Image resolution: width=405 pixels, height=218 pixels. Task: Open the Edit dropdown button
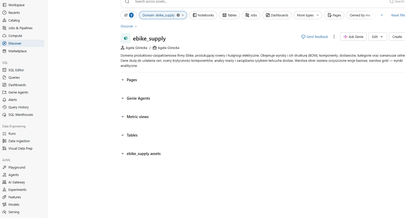(x=378, y=37)
